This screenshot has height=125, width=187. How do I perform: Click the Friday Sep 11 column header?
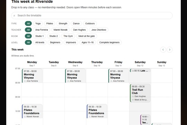tap(118, 64)
